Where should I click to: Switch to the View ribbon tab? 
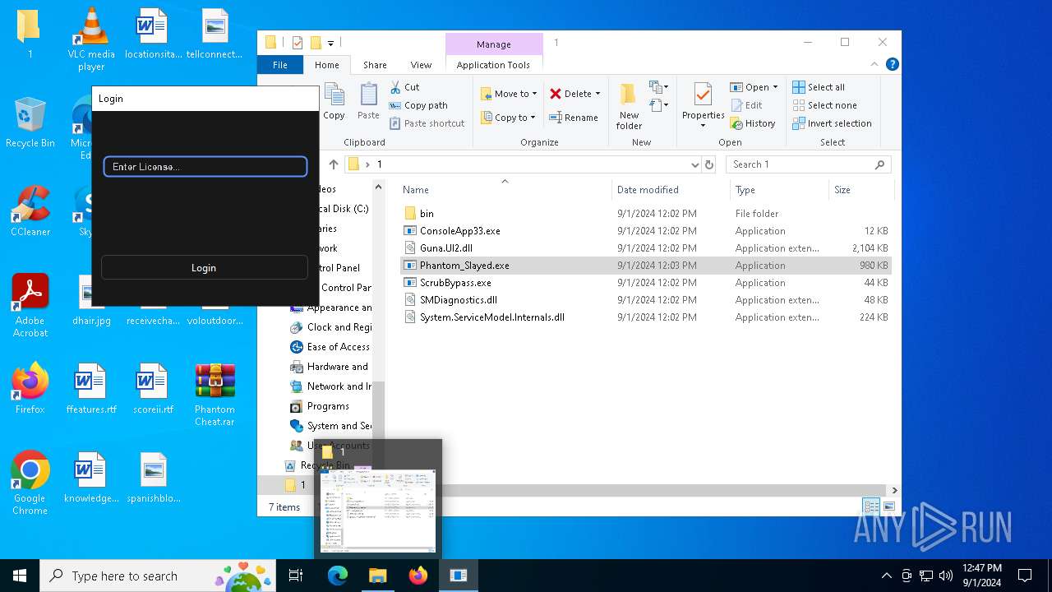421,65
